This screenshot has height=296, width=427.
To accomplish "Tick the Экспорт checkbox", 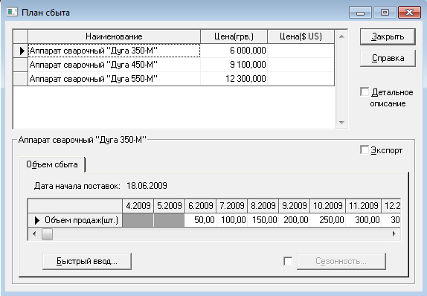I will point(365,149).
